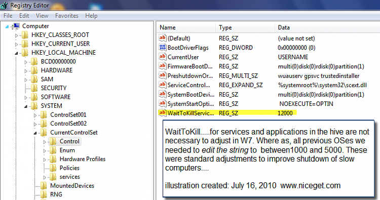Click the DWORD icon for BootDriverFlags

click(x=162, y=47)
